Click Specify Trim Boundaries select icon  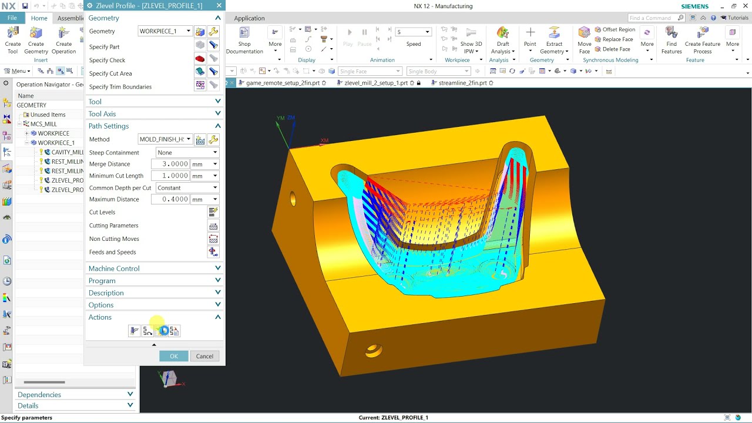point(200,85)
